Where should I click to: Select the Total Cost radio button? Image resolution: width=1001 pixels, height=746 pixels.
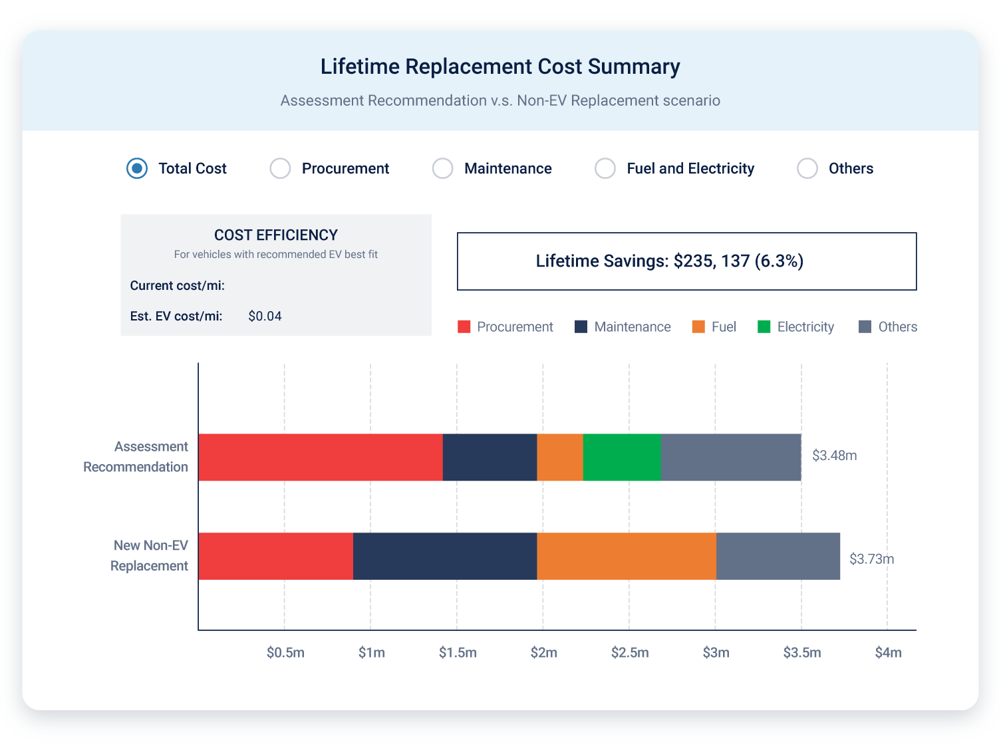(x=137, y=169)
